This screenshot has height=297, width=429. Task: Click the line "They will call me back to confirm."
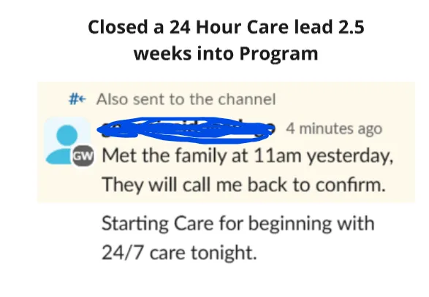click(243, 185)
